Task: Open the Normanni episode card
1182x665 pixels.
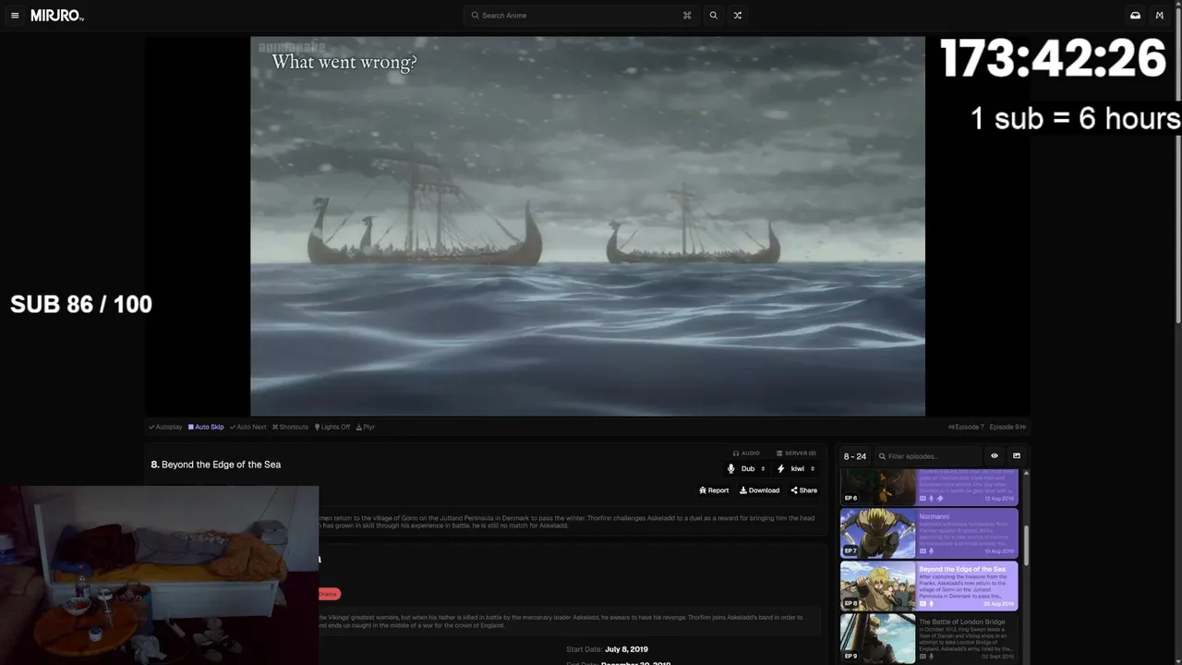Action: pyautogui.click(x=929, y=533)
